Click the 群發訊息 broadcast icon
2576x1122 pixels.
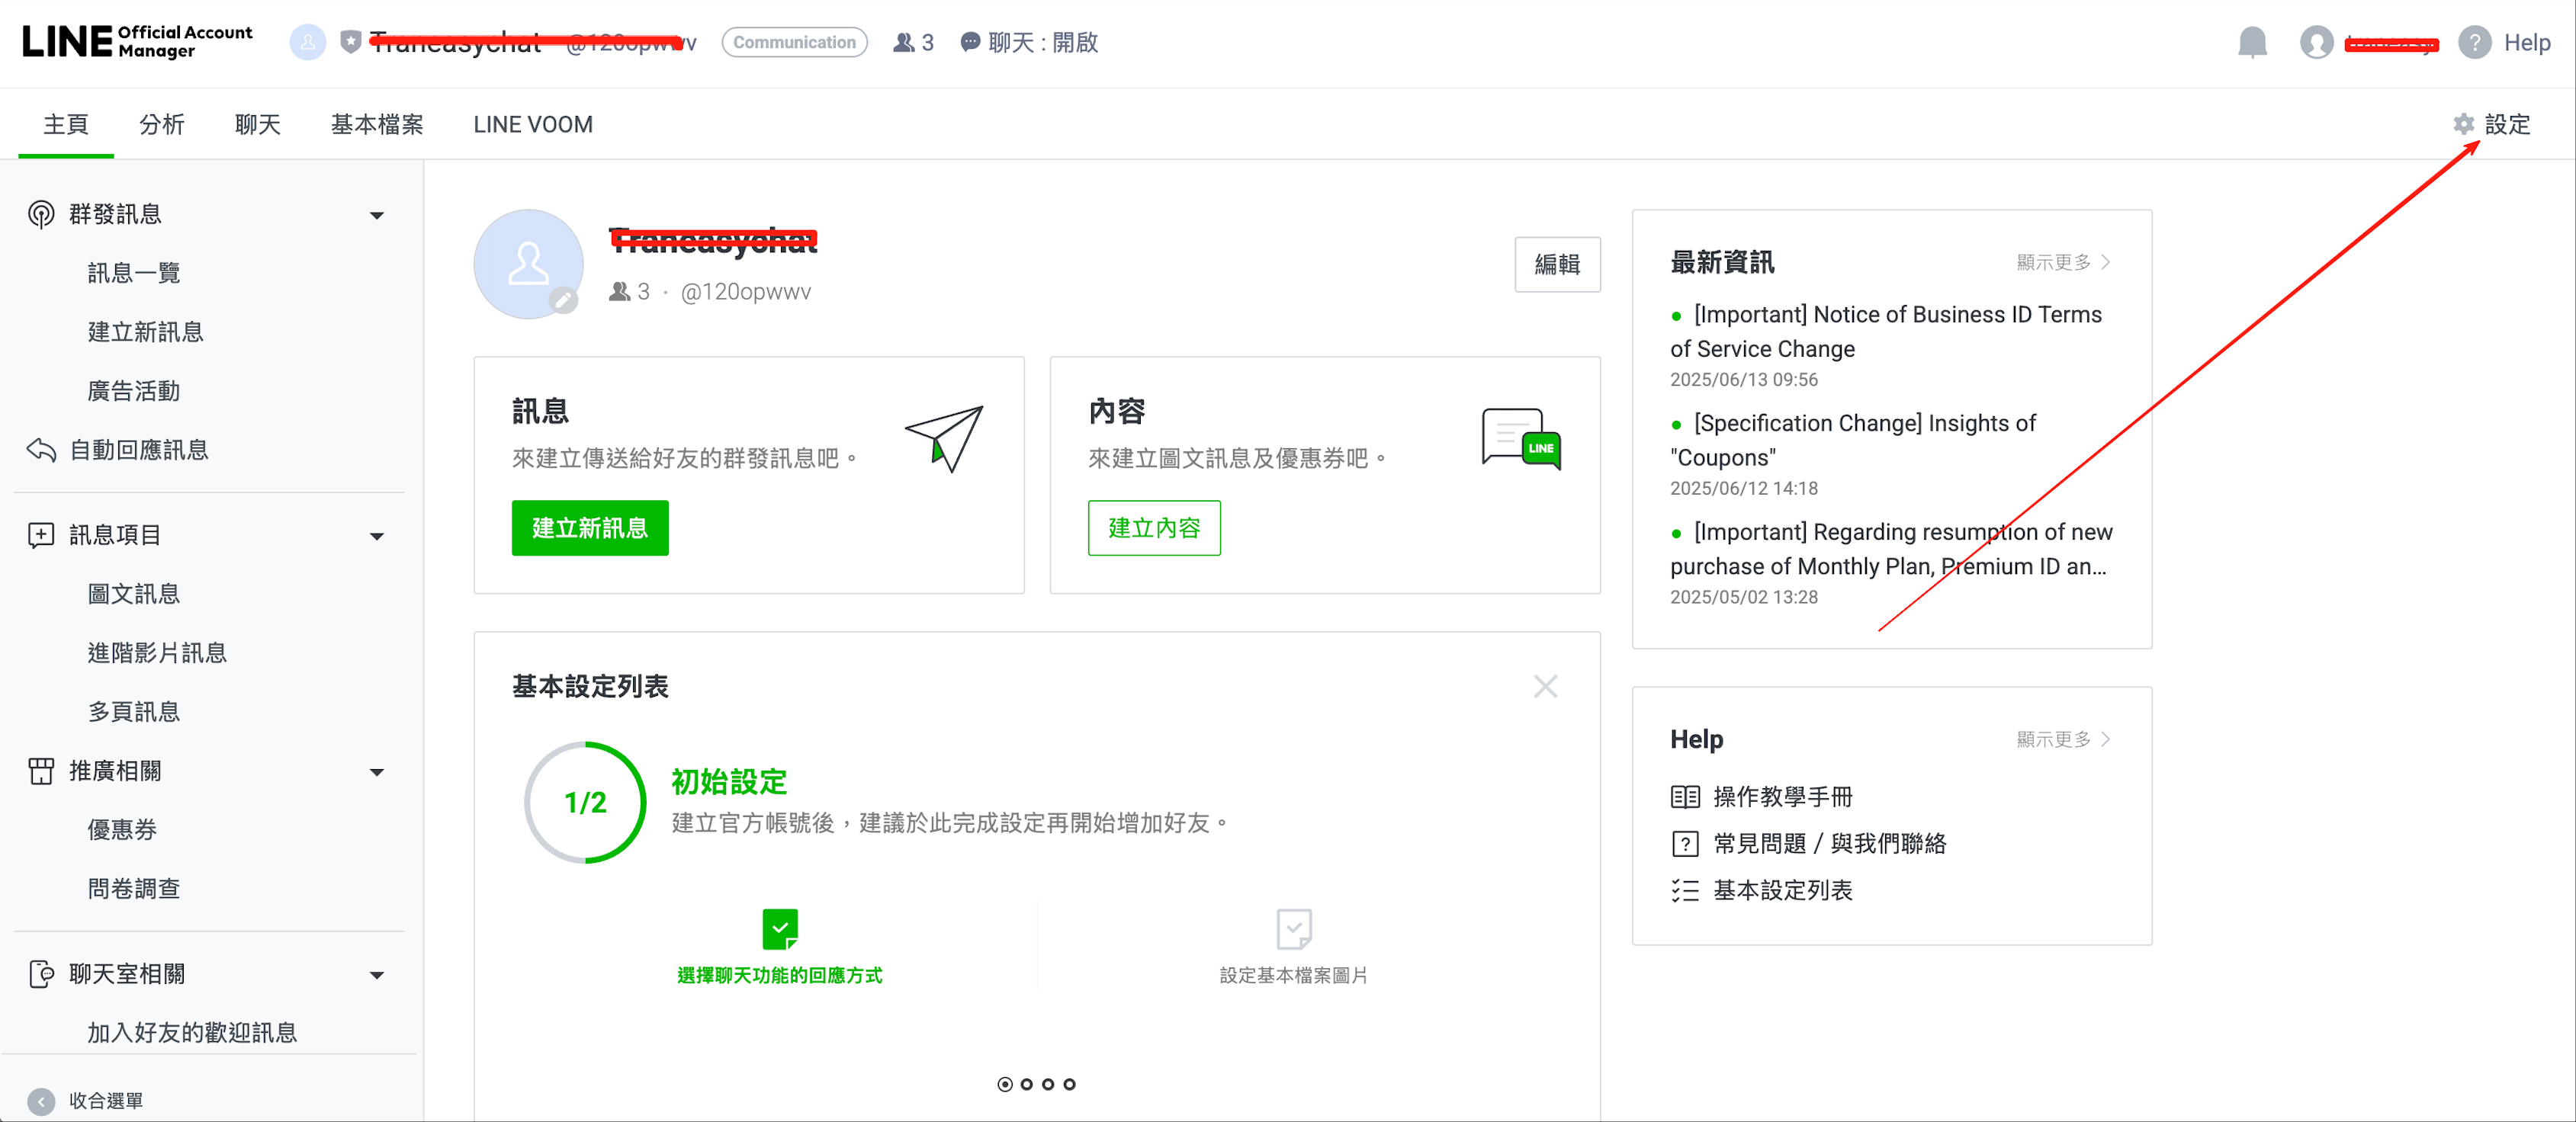point(41,215)
